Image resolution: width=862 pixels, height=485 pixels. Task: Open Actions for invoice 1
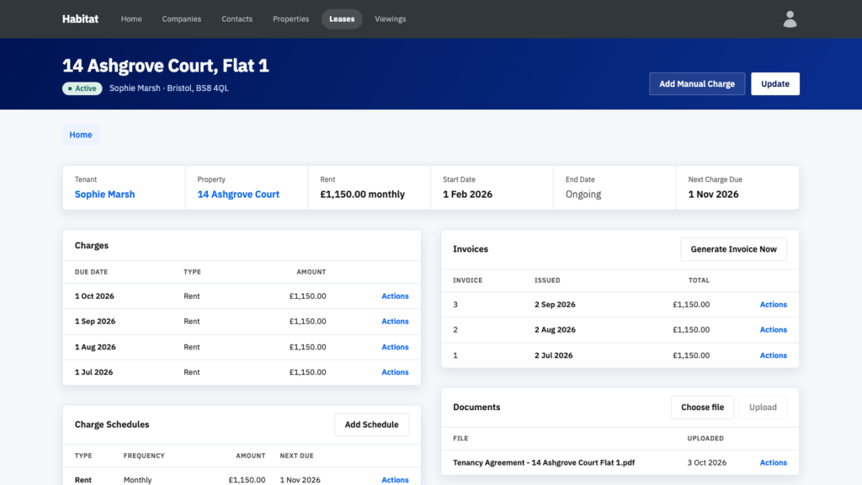click(774, 355)
